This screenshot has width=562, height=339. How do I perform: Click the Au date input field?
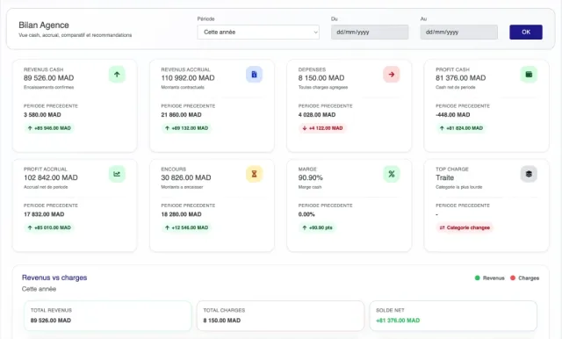pos(458,32)
